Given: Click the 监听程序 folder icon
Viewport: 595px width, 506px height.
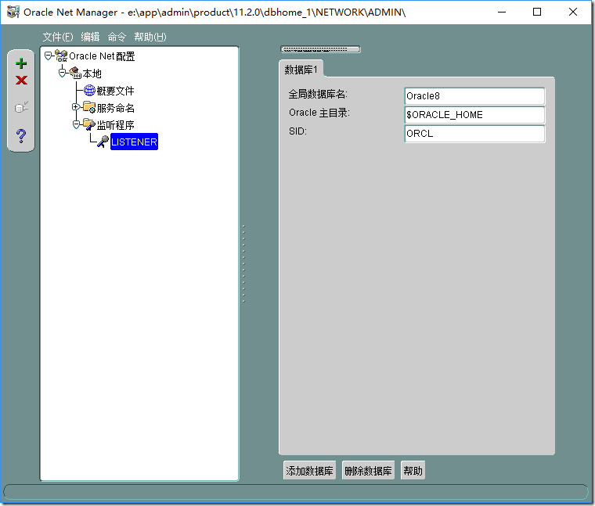Looking at the screenshot, I should click(x=89, y=124).
